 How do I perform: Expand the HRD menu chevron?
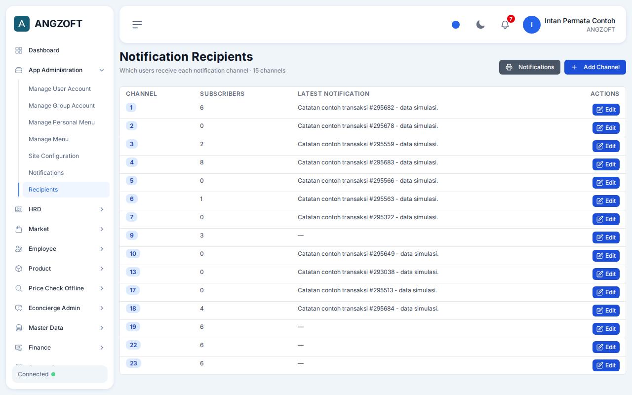click(102, 209)
